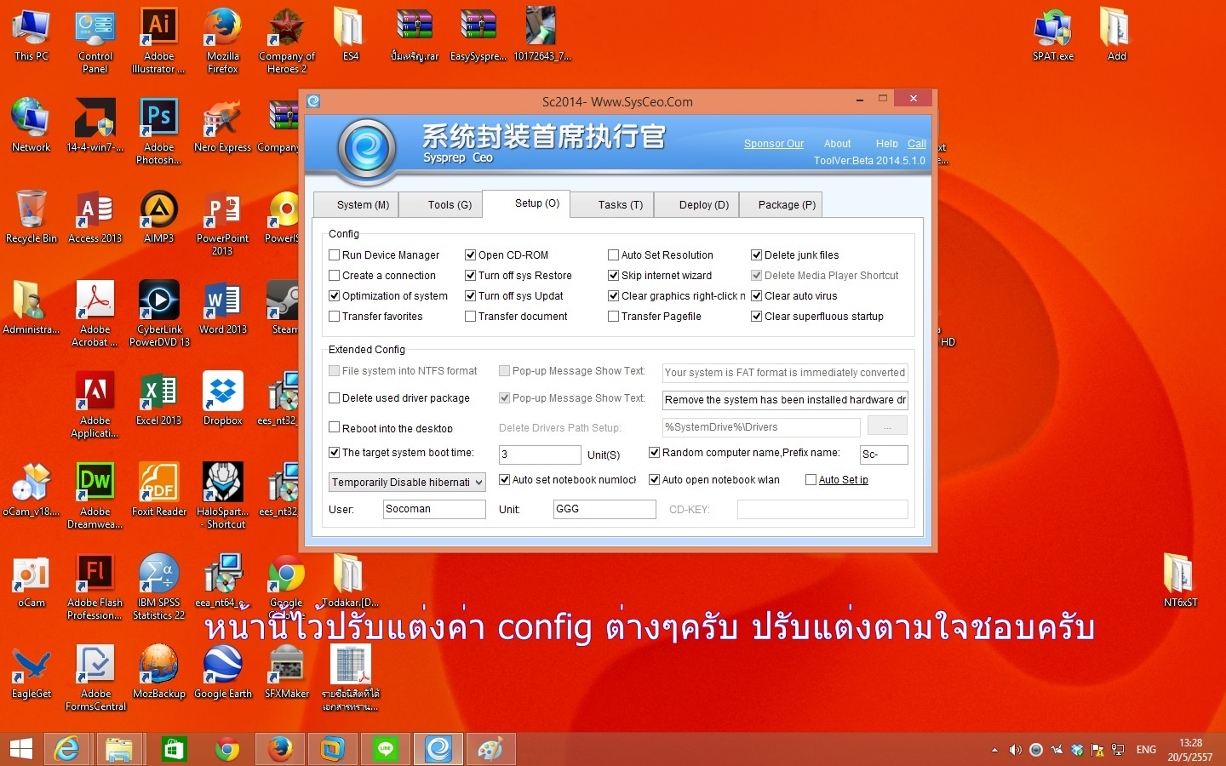Image resolution: width=1226 pixels, height=766 pixels.
Task: Toggle Skip internet wizard checkbox
Action: [613, 275]
